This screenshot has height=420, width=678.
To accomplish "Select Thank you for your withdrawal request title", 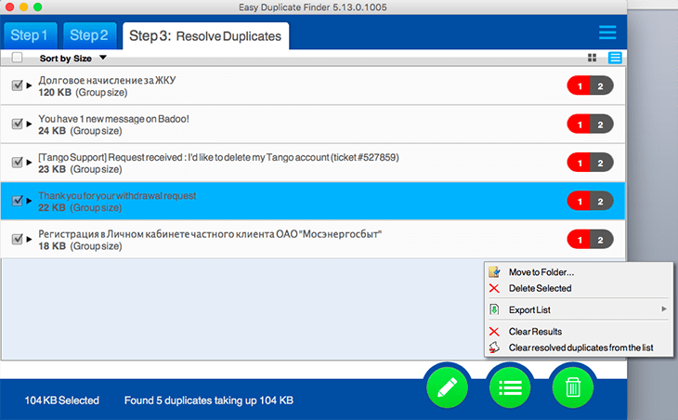I will pyautogui.click(x=117, y=196).
